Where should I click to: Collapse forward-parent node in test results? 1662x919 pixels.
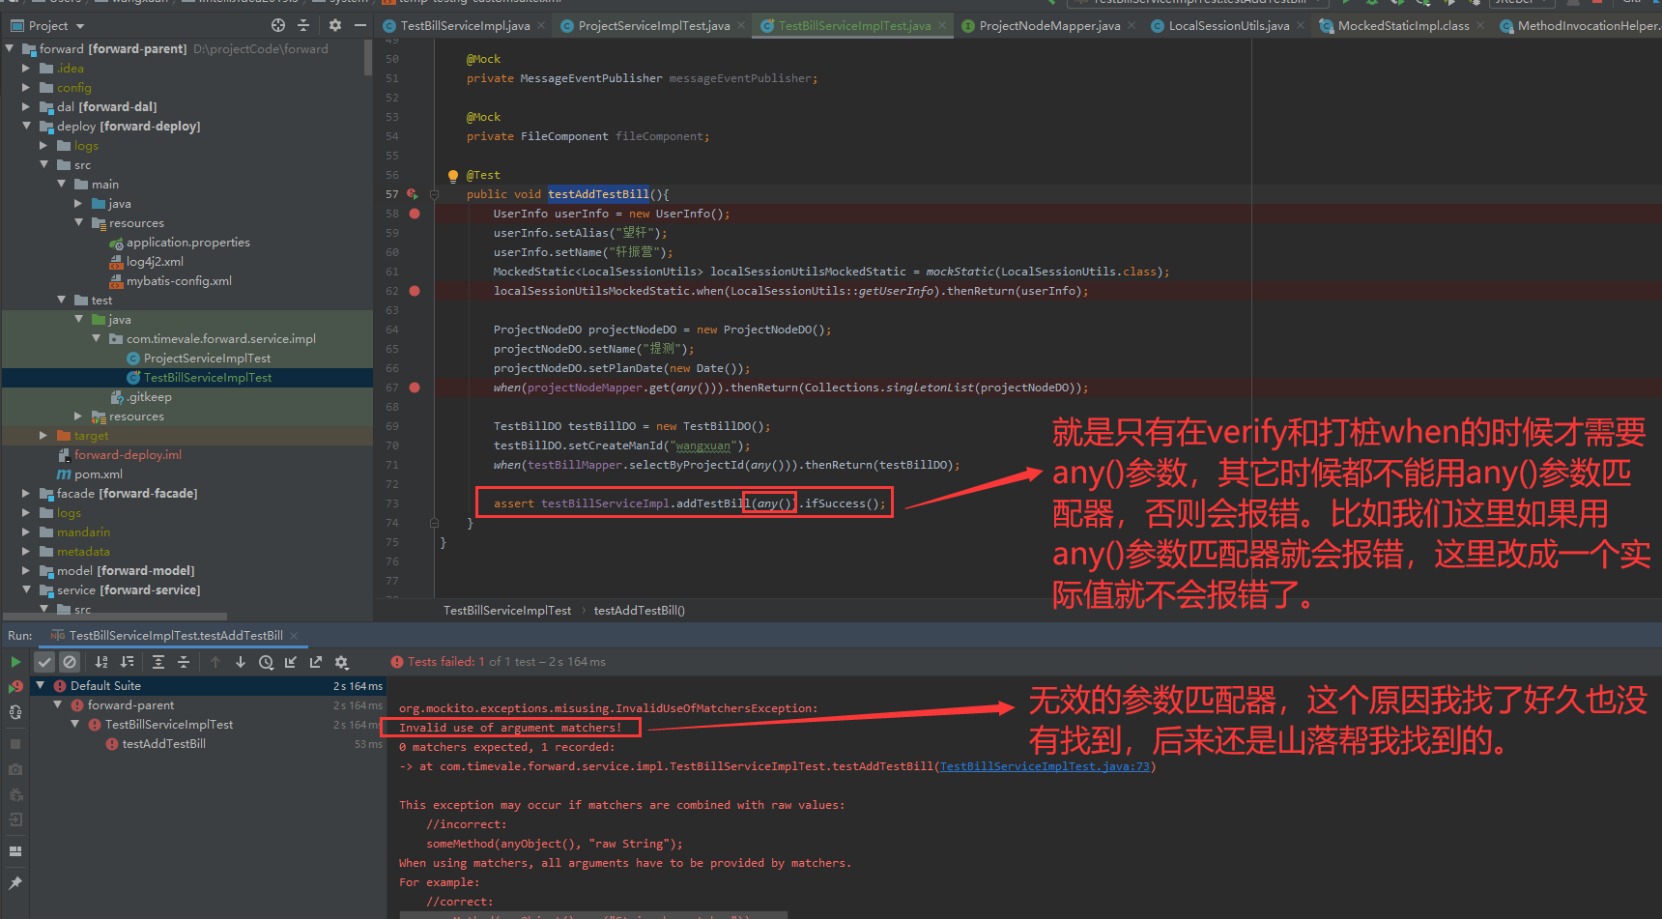[58, 704]
